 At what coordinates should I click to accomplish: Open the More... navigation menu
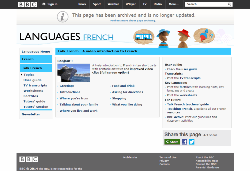pyautogui.click(x=174, y=4)
